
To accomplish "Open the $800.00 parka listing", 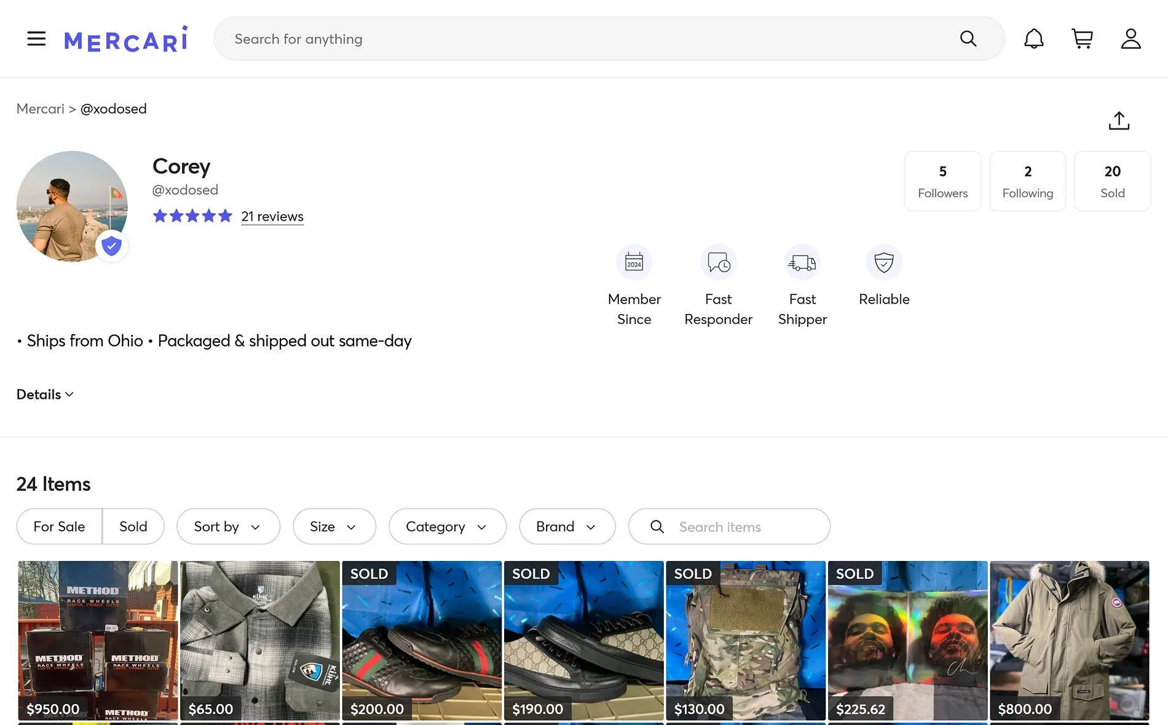I will [x=1070, y=640].
